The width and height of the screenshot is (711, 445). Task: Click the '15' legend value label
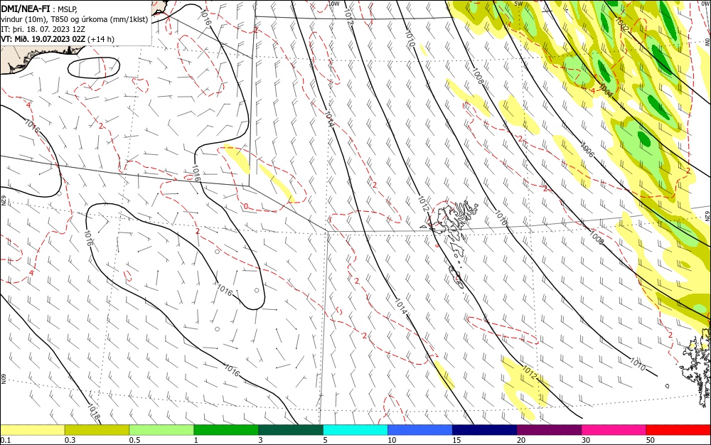click(456, 440)
